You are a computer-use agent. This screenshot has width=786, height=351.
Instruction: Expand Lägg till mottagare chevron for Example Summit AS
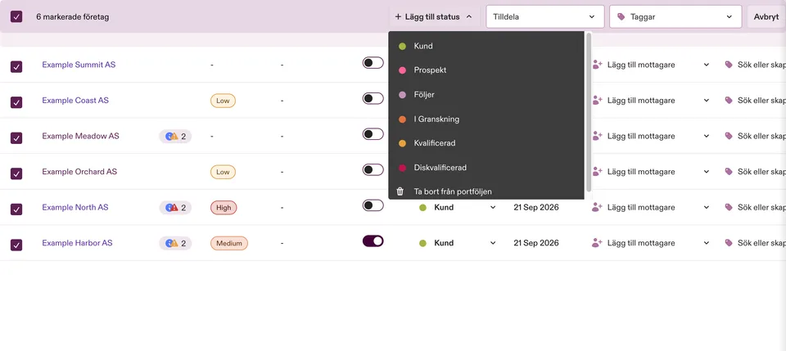tap(707, 65)
